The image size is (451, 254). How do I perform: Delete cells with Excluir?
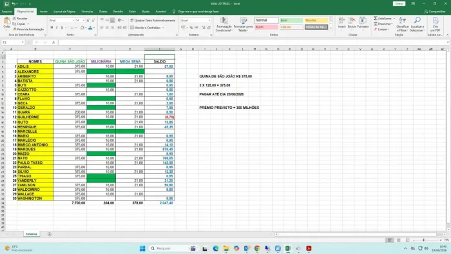coord(352,24)
